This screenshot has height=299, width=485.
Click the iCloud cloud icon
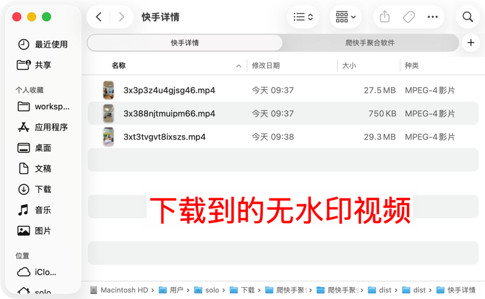pyautogui.click(x=23, y=272)
